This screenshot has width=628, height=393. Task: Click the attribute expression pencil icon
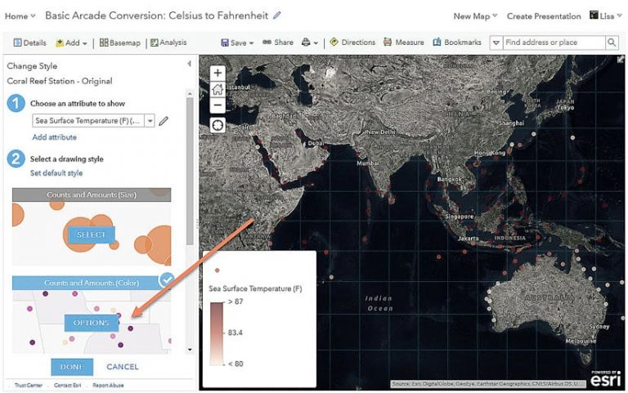(x=164, y=121)
